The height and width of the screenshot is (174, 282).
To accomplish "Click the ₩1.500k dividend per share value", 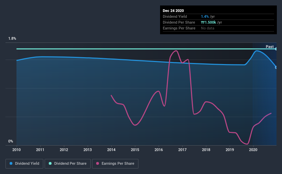I will pyautogui.click(x=208, y=22).
